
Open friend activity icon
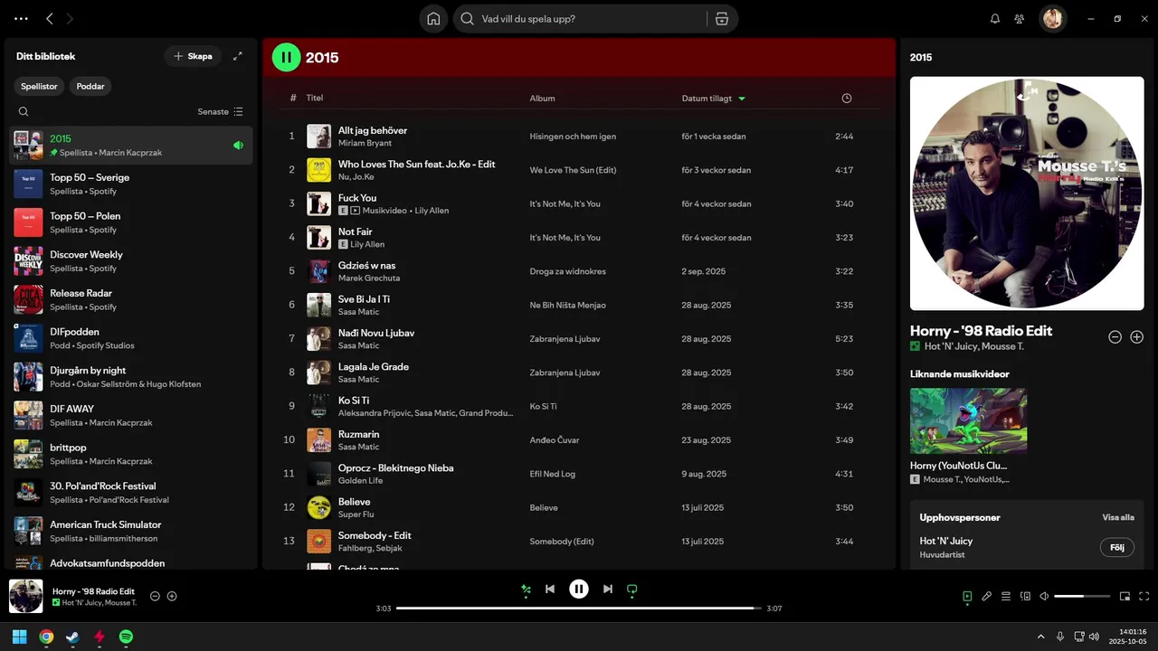1020,18
